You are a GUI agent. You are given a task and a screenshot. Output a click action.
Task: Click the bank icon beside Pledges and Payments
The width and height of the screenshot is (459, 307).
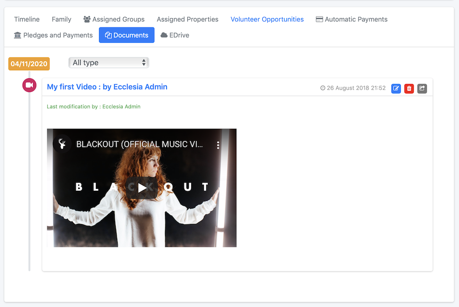18,35
